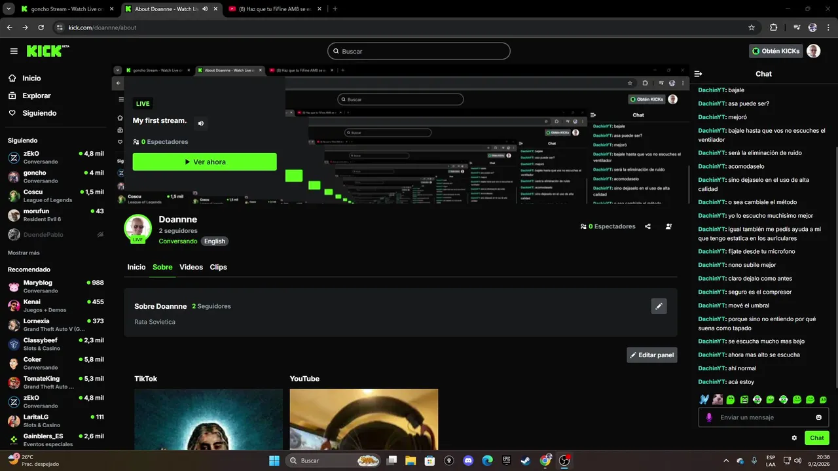838x471 pixels.
Task: Open TomateKing recommended channel
Action: tap(56, 382)
